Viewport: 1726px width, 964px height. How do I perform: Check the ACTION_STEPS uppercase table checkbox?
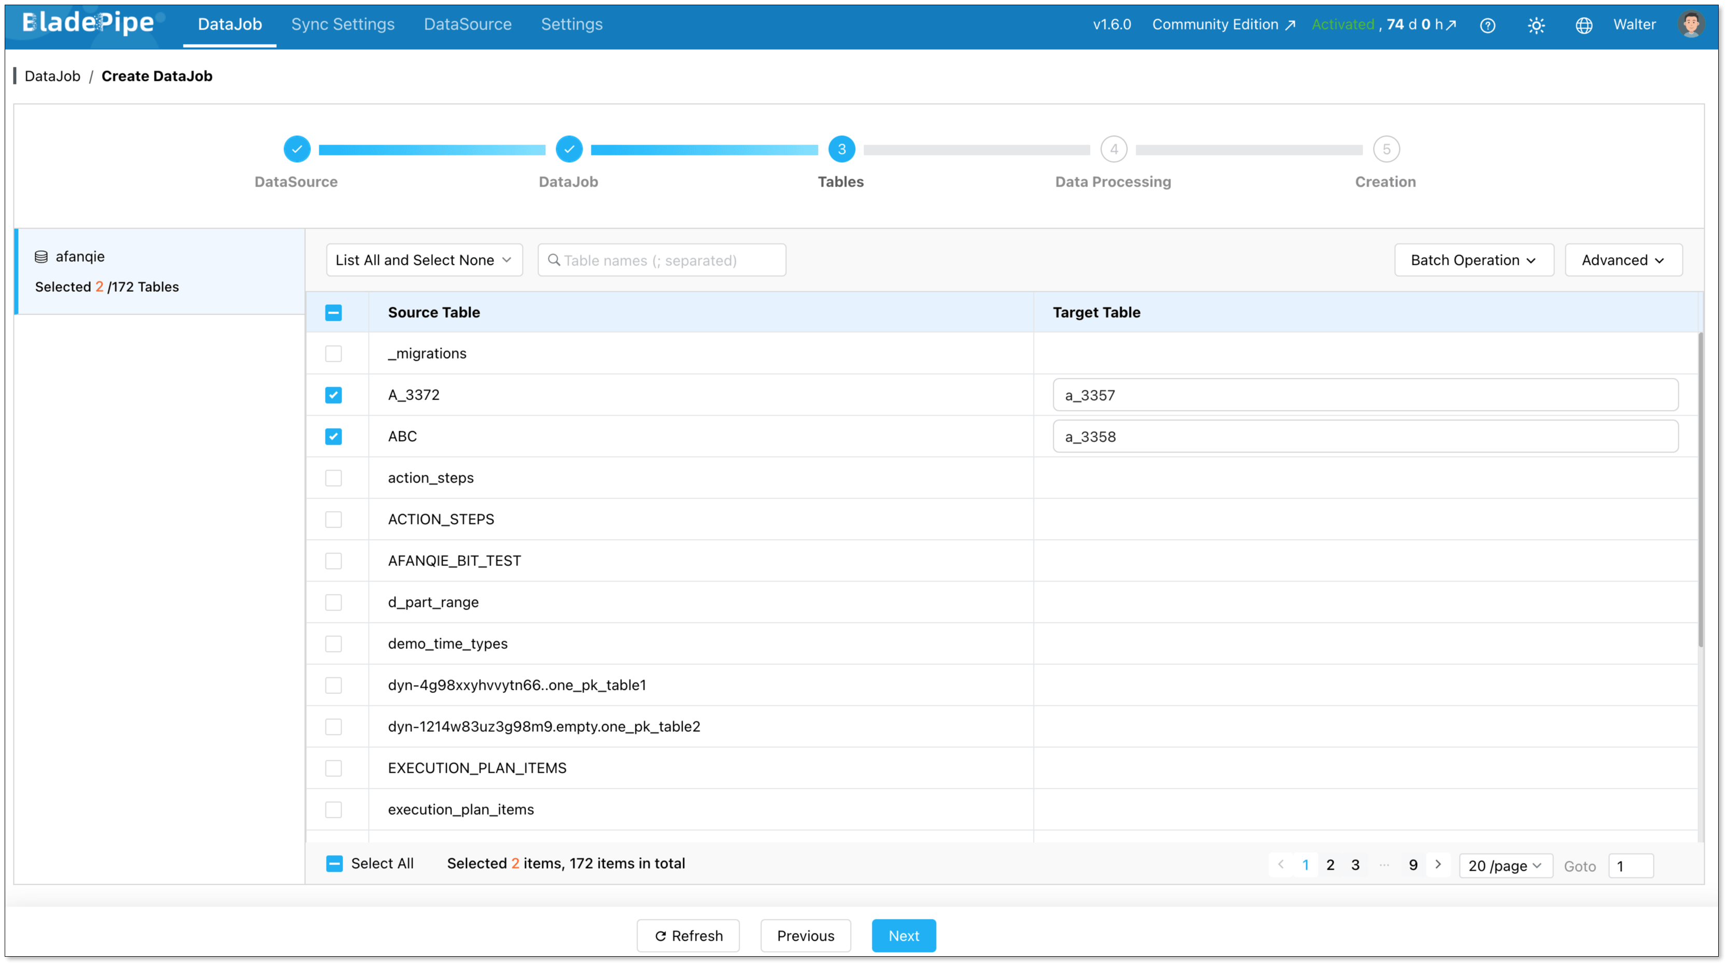pyautogui.click(x=333, y=519)
